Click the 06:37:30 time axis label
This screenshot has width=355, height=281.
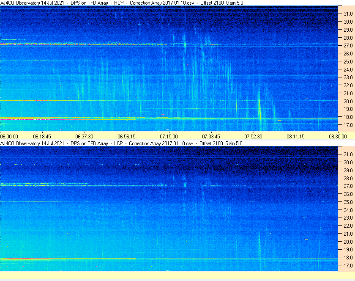84,137
